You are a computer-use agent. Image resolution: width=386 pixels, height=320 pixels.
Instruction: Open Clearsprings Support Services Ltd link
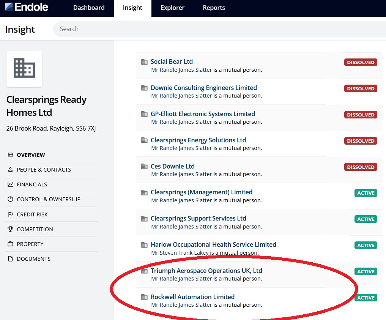(199, 218)
